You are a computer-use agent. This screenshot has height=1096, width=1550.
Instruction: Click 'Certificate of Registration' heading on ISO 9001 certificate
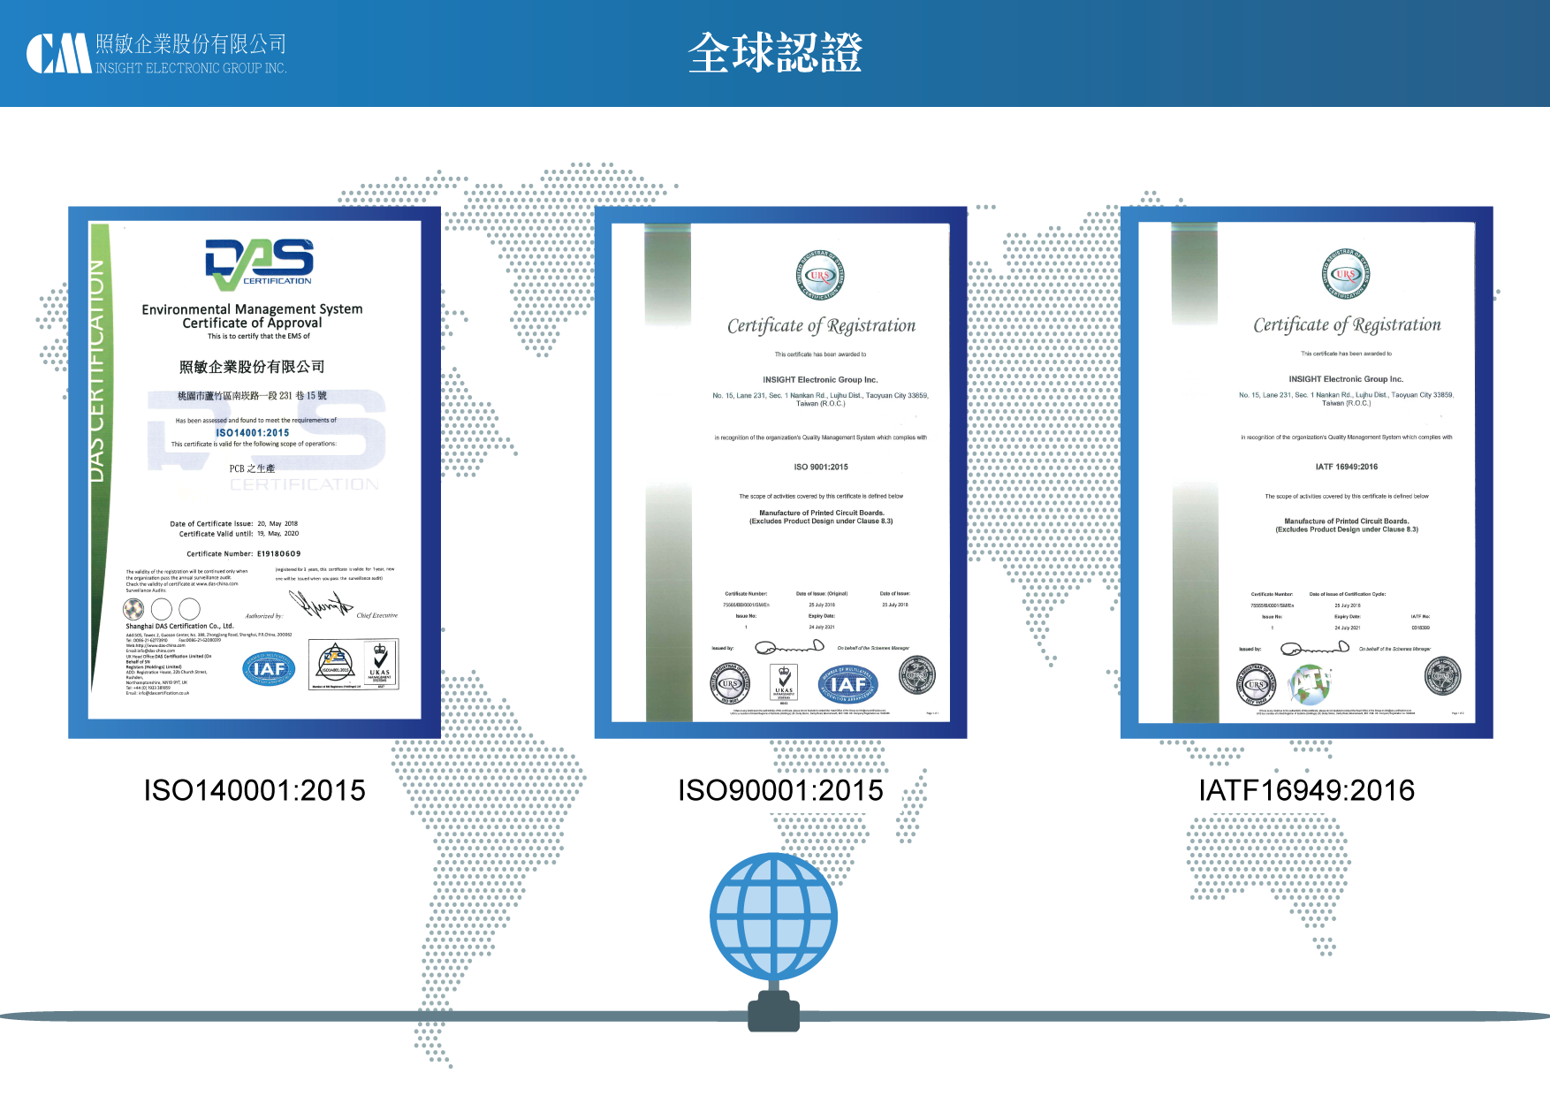tap(821, 326)
